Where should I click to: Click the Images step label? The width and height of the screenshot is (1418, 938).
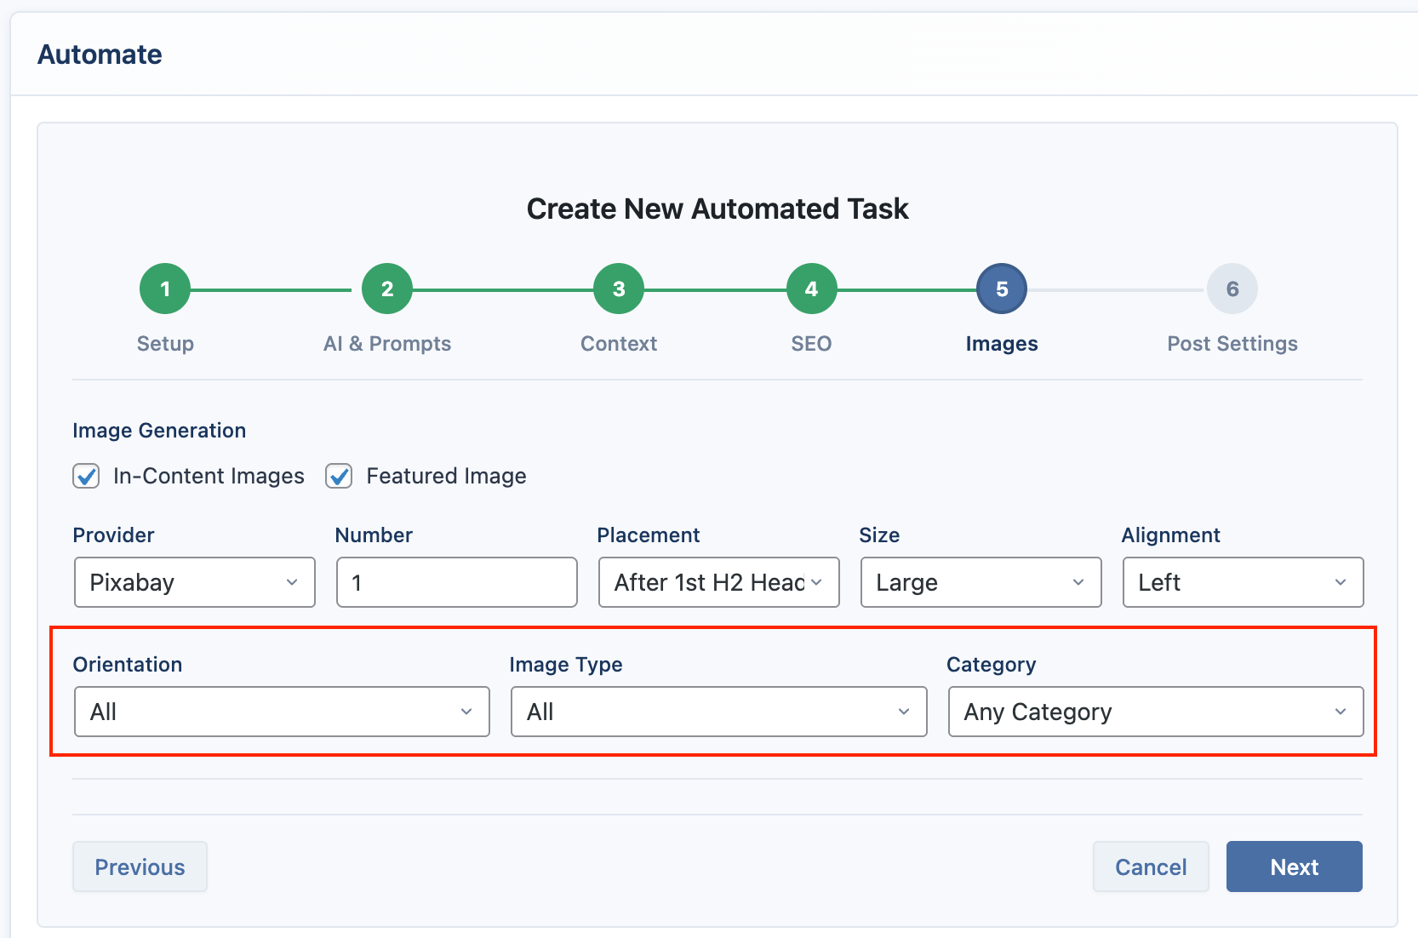coord(1002,344)
